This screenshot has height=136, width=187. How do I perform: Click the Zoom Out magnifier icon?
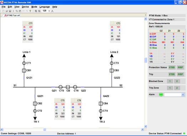(x=39, y=11)
